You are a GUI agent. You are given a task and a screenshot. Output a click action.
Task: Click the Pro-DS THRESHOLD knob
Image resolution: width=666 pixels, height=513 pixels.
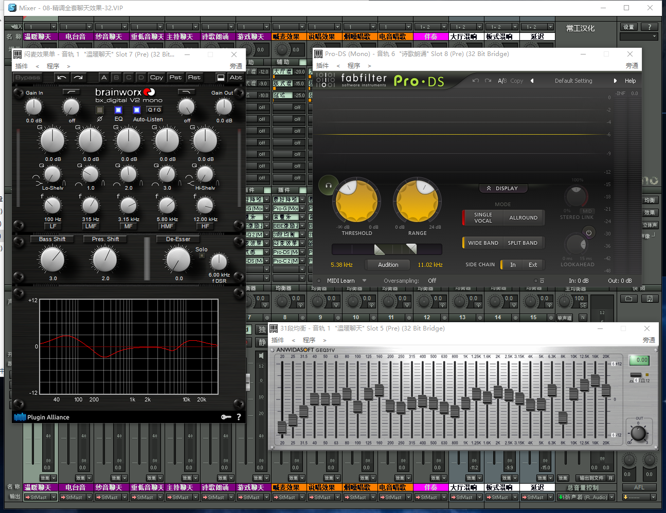coord(357,200)
